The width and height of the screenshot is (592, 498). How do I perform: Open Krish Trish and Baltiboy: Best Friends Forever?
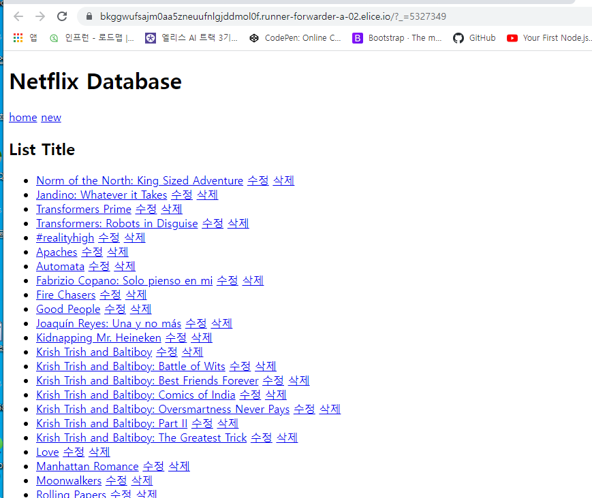tap(148, 381)
